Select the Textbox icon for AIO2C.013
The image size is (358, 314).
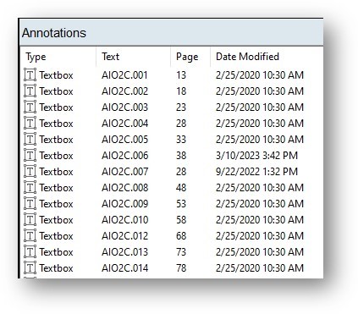(30, 252)
